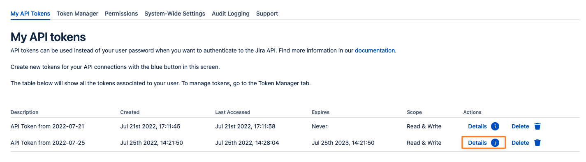This screenshot has width=586, height=162.
Task: Select the My API Tokens tab
Action: click(x=30, y=14)
